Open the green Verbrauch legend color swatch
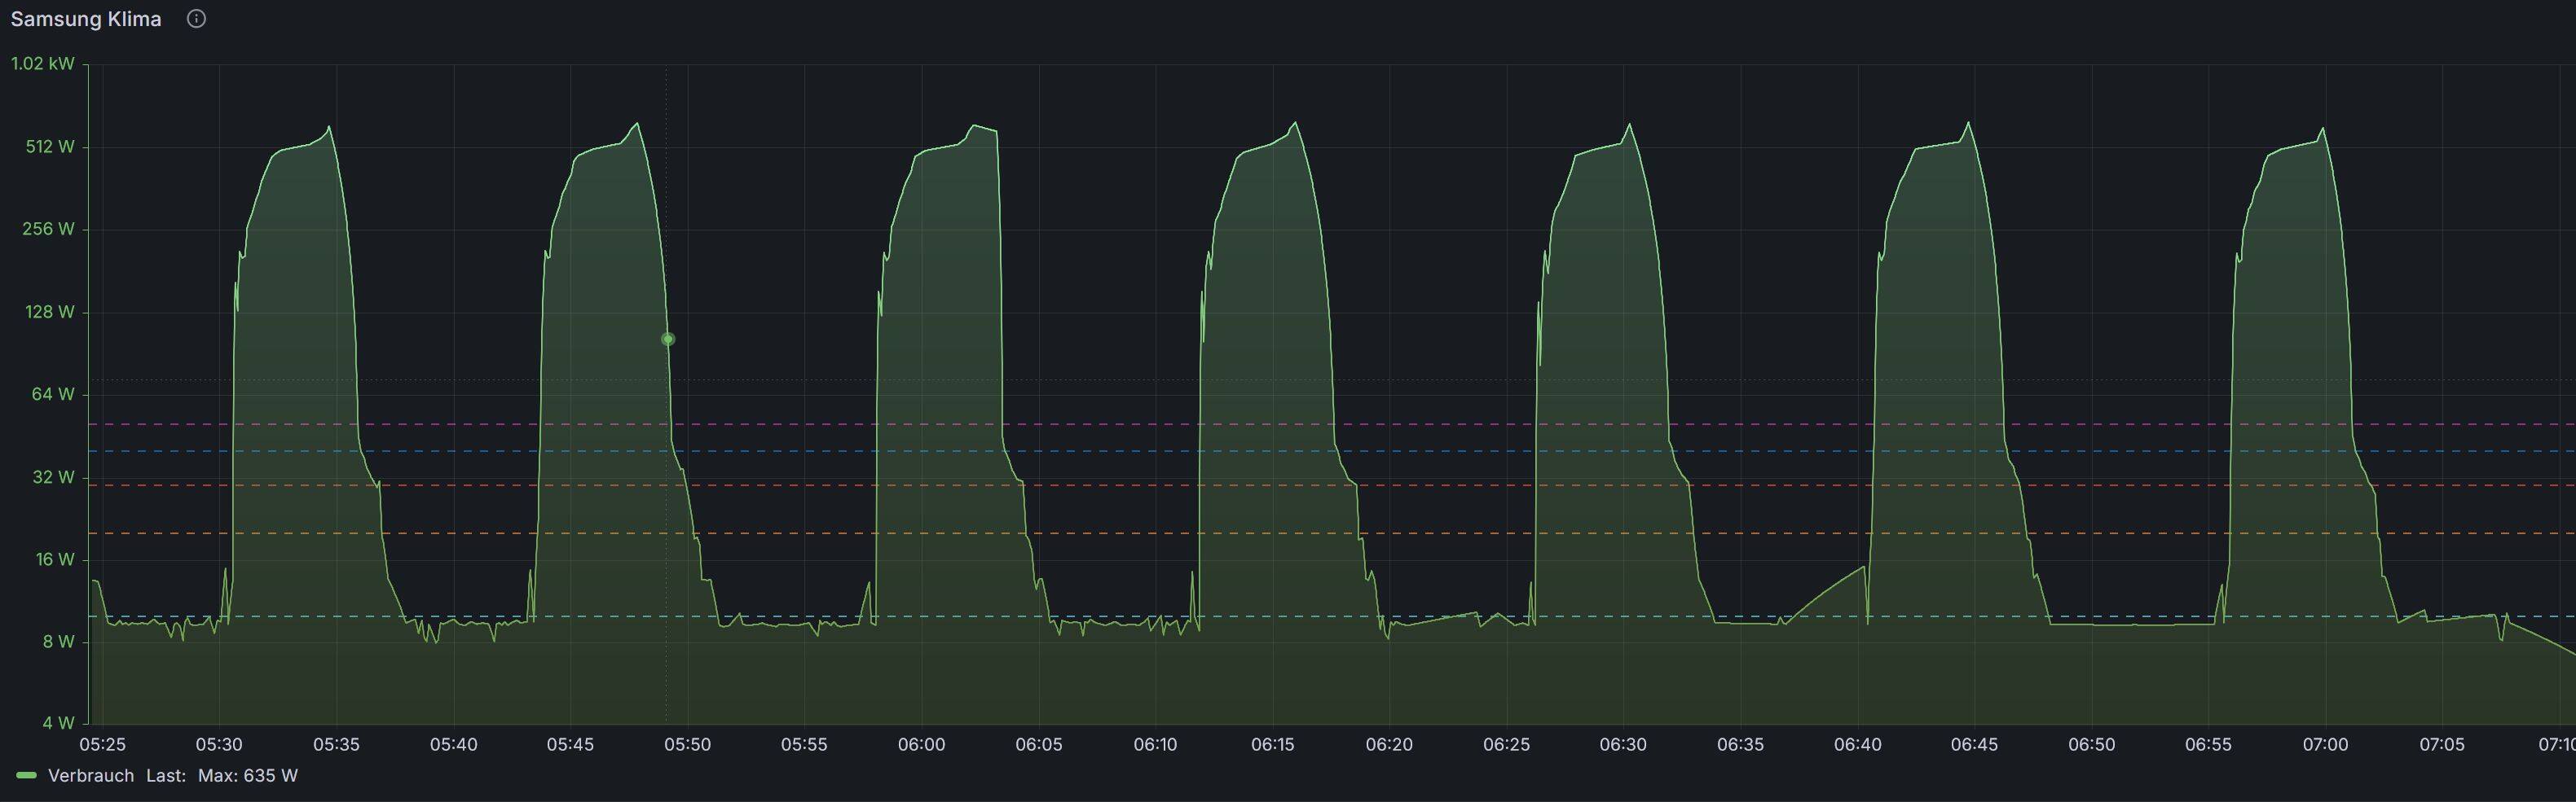The width and height of the screenshot is (2576, 802). 27,776
